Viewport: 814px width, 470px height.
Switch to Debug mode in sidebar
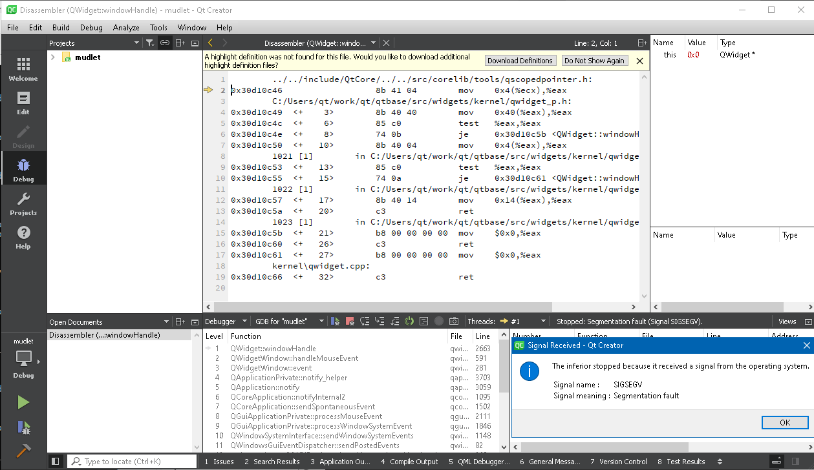coord(23,169)
